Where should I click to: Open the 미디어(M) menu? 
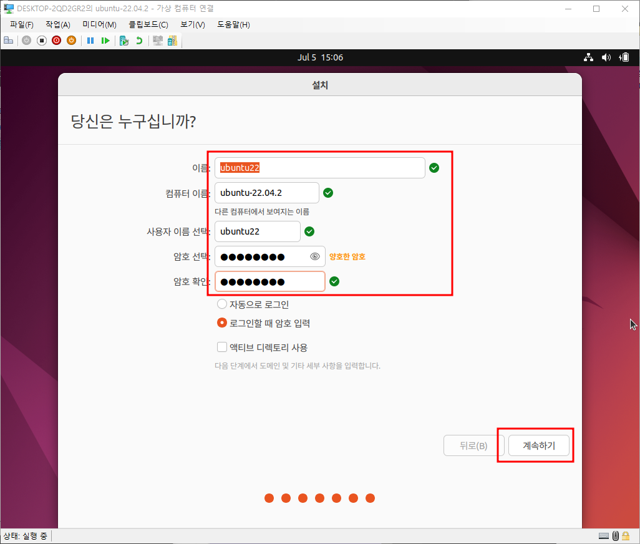coord(99,24)
